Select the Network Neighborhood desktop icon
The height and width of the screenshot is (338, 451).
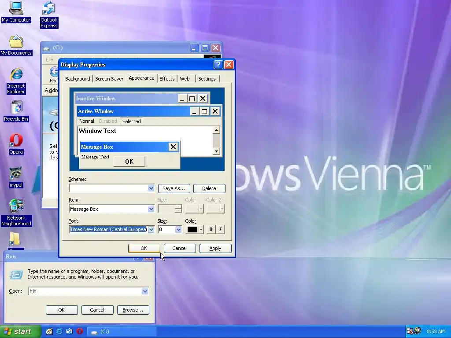[x=16, y=213]
